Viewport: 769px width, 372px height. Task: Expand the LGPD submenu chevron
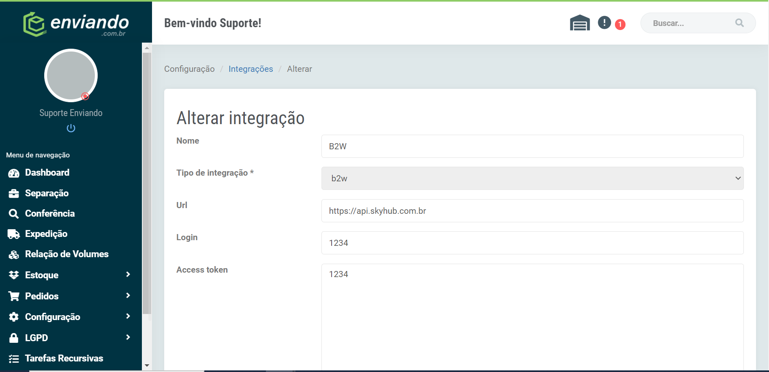128,338
